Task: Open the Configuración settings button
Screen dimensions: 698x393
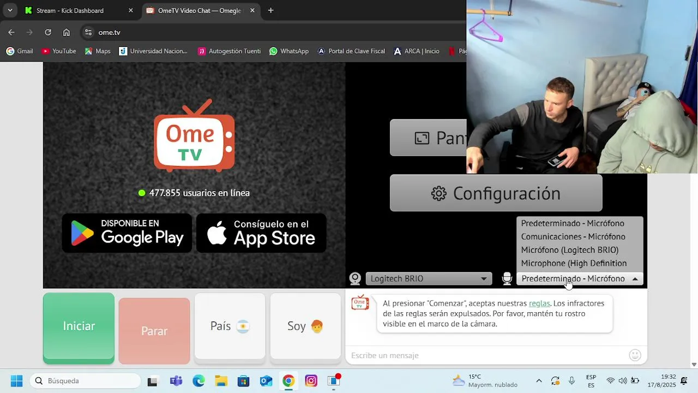Action: (496, 193)
